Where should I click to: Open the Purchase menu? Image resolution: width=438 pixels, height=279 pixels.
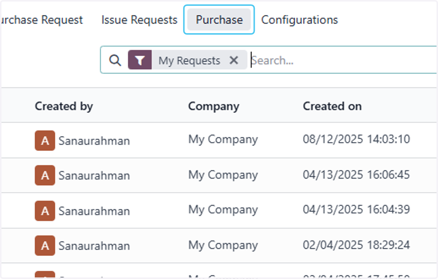click(219, 20)
